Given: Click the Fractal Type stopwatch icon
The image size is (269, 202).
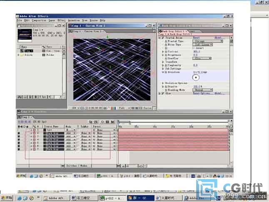Looking at the screenshot, I should [x=166, y=41].
